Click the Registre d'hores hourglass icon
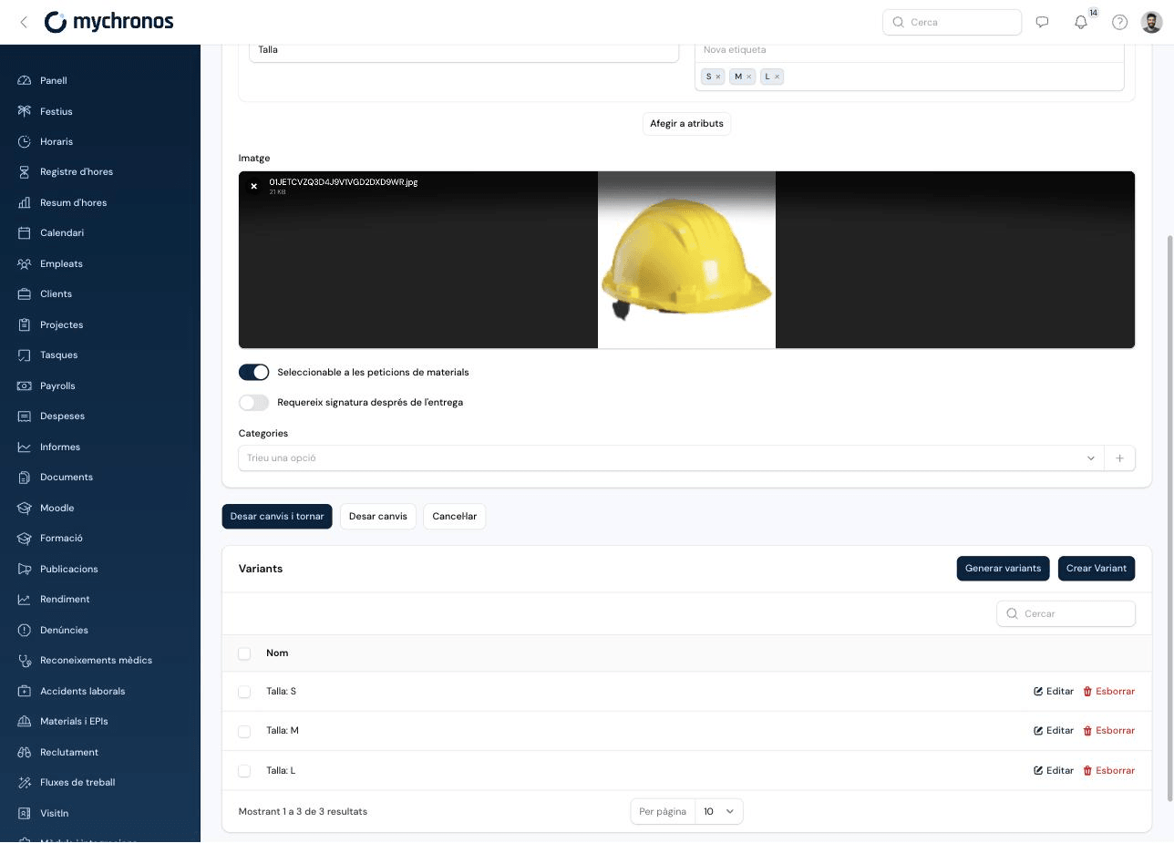The height and width of the screenshot is (843, 1174). click(25, 172)
